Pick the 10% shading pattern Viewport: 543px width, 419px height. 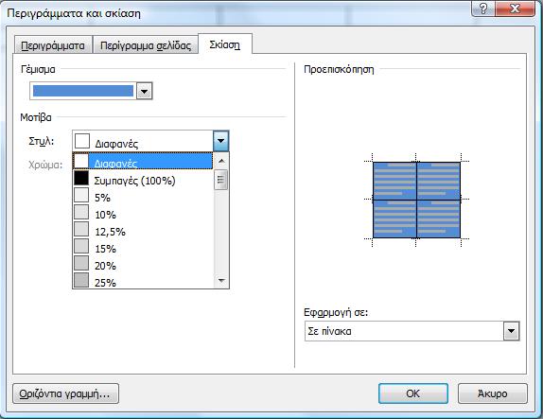click(x=143, y=213)
